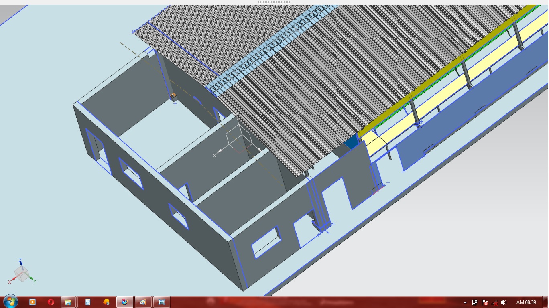Screen dimensions: 549x308
Task: Switch to the Paint taskbar button
Action: coord(143,302)
